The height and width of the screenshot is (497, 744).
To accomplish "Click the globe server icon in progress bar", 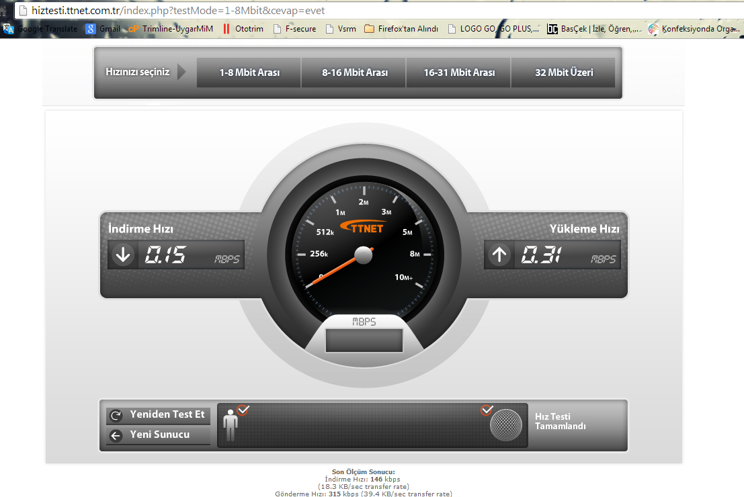I will 506,424.
